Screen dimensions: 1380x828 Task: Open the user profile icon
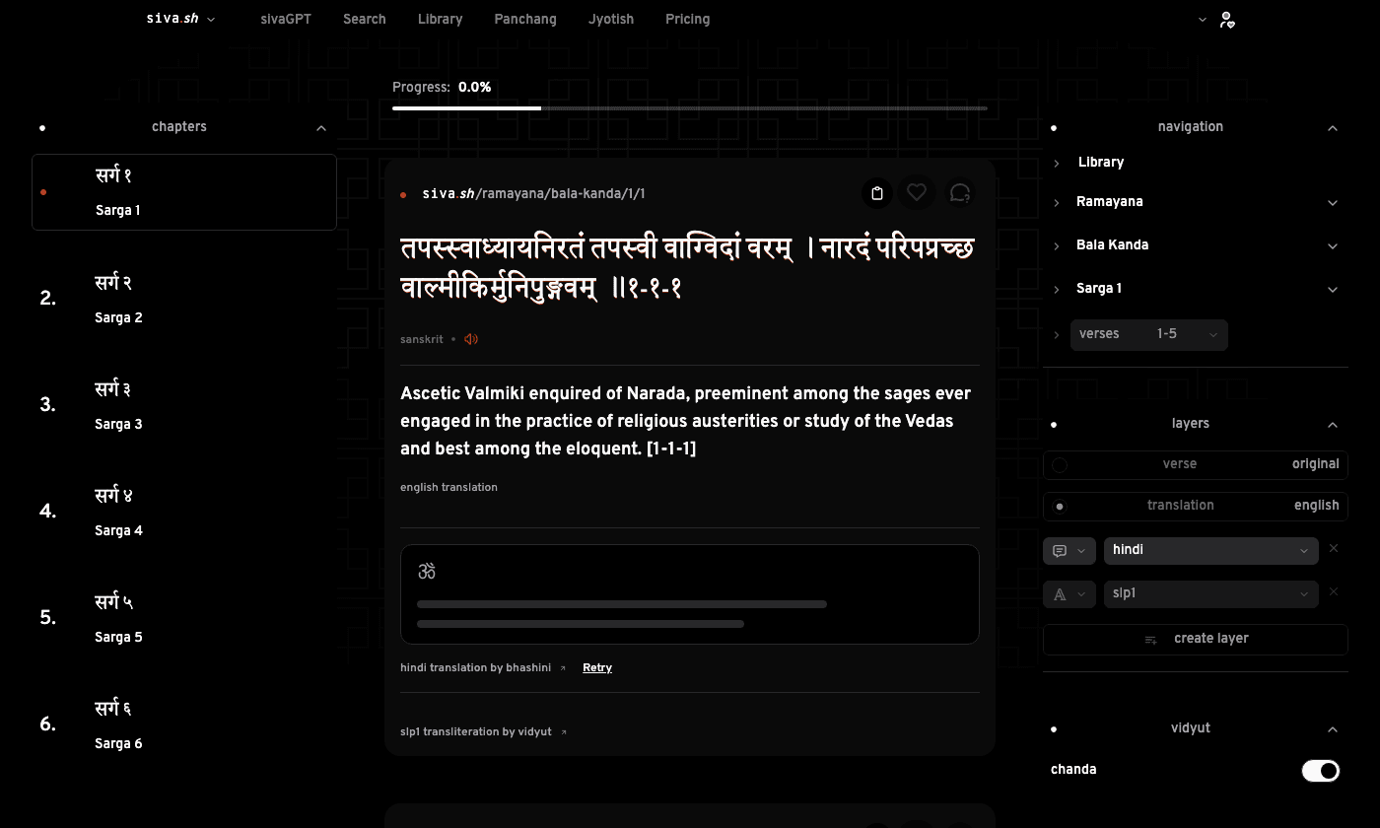point(1226,19)
